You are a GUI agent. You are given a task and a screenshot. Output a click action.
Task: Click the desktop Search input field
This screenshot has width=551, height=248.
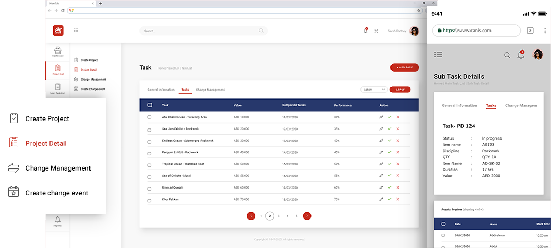click(x=203, y=31)
